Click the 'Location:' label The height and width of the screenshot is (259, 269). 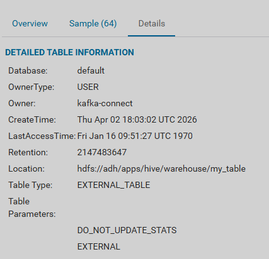click(x=26, y=168)
